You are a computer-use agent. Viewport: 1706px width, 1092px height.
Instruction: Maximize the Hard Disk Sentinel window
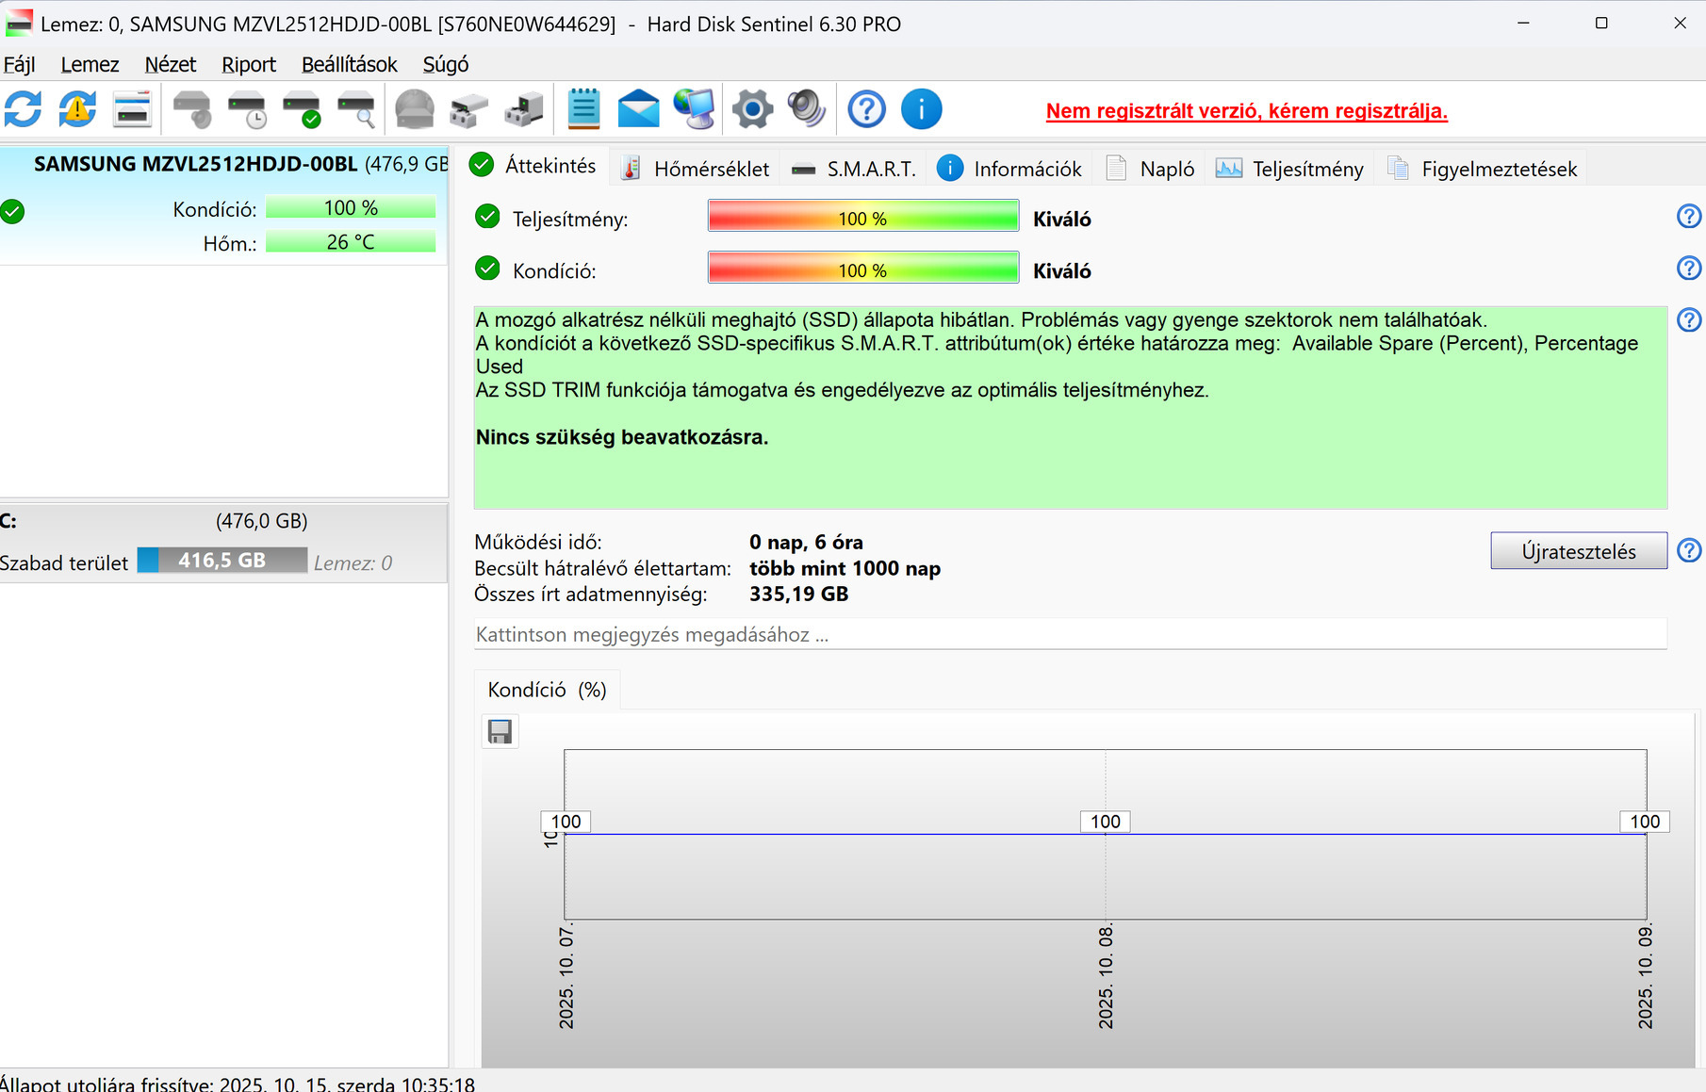[x=1601, y=24]
